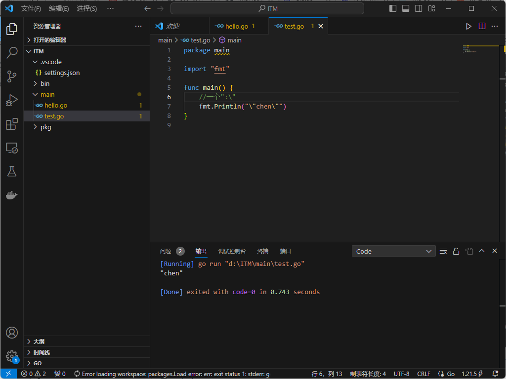This screenshot has width=506, height=379.
Task: Split the editor to the right
Action: click(x=482, y=26)
